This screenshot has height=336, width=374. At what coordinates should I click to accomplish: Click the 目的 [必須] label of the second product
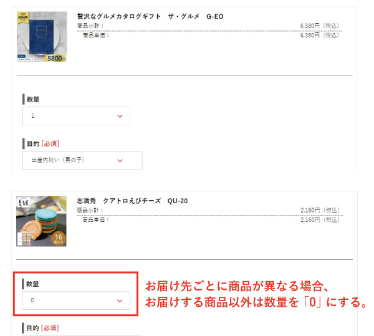[x=42, y=328]
